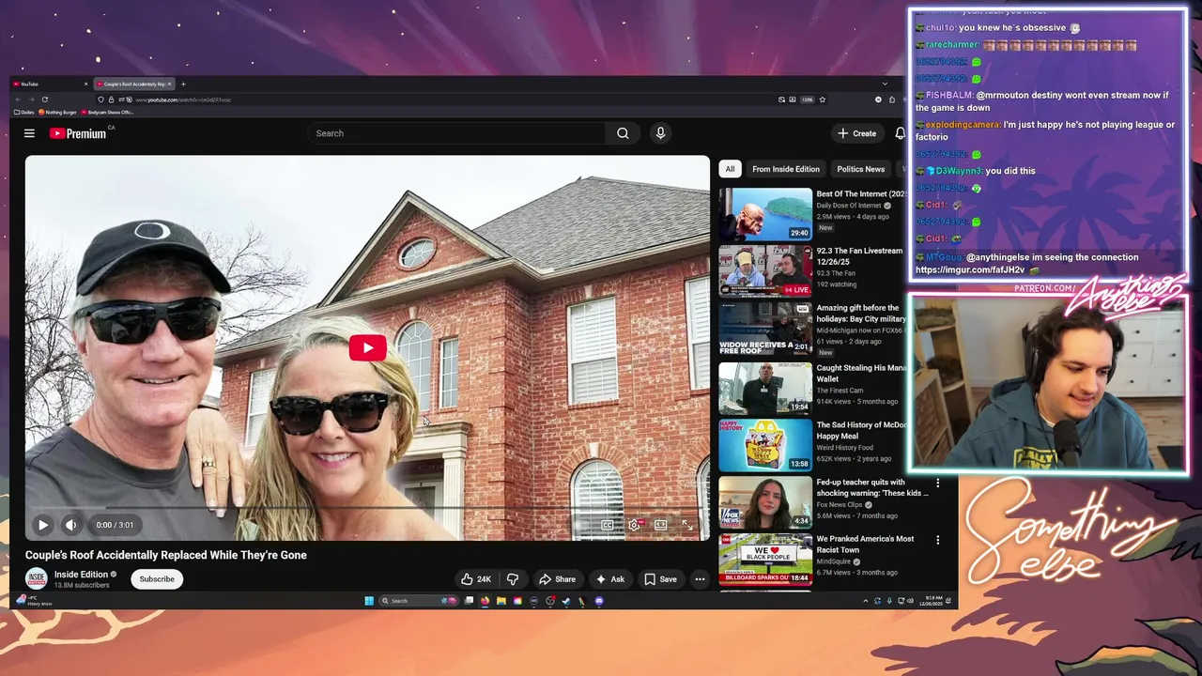Open the player settings gear
The image size is (1202, 676).
tap(634, 525)
